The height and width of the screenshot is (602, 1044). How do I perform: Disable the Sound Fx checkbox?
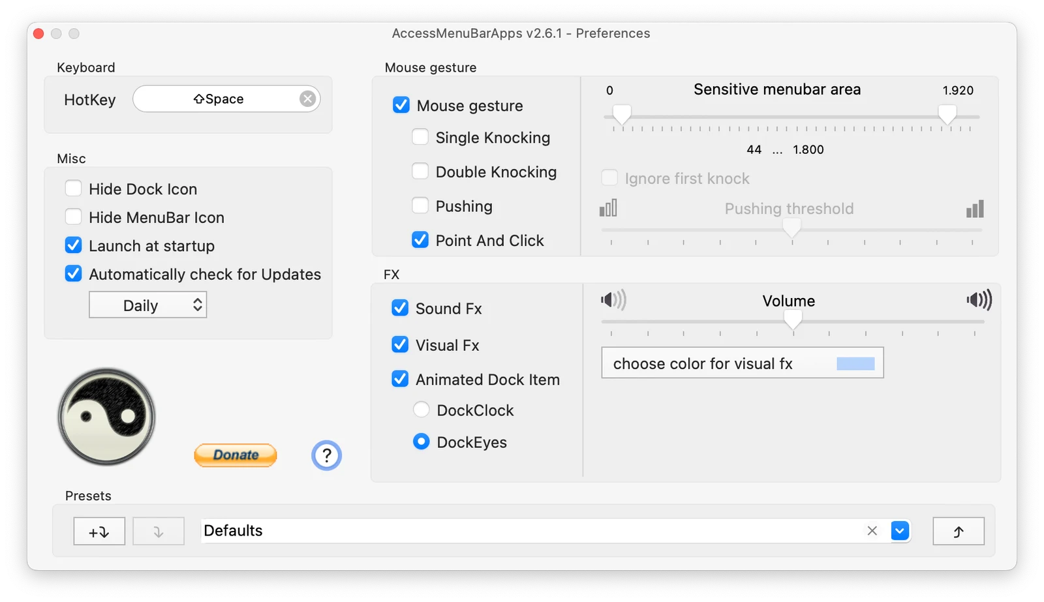tap(400, 308)
